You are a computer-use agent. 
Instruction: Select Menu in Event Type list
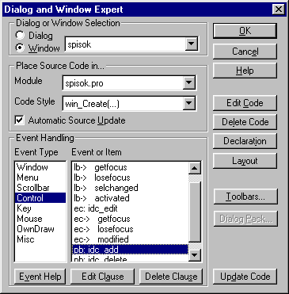tap(40, 178)
